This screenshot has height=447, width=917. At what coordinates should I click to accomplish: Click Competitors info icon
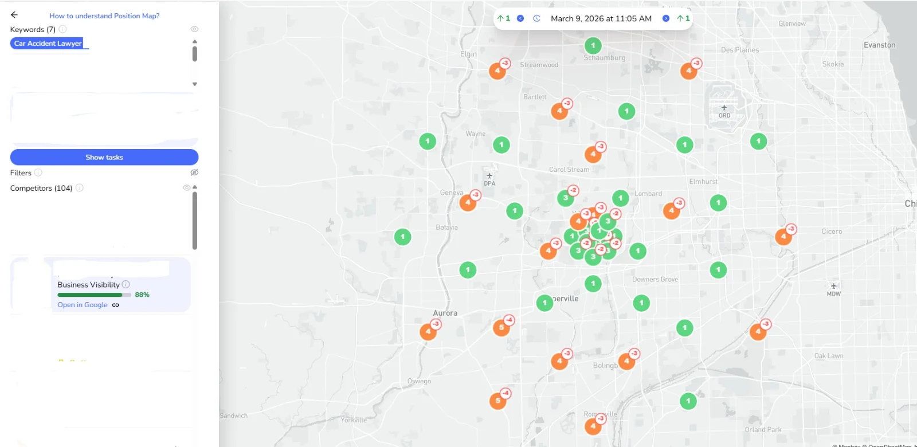tap(80, 188)
